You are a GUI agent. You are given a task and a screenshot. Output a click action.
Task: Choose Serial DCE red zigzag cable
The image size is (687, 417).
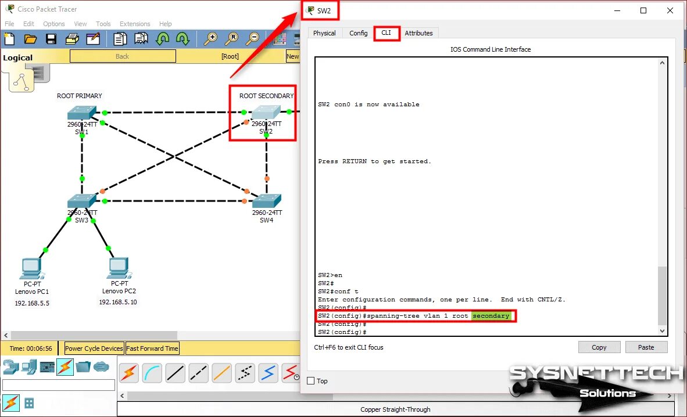pos(291,373)
